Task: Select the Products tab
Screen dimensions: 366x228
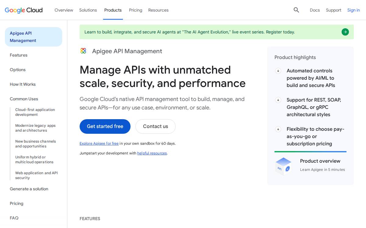Action: pyautogui.click(x=113, y=10)
